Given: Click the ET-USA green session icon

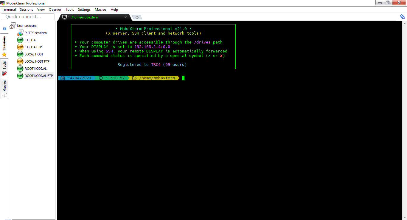Looking at the screenshot, I should click(20, 40).
